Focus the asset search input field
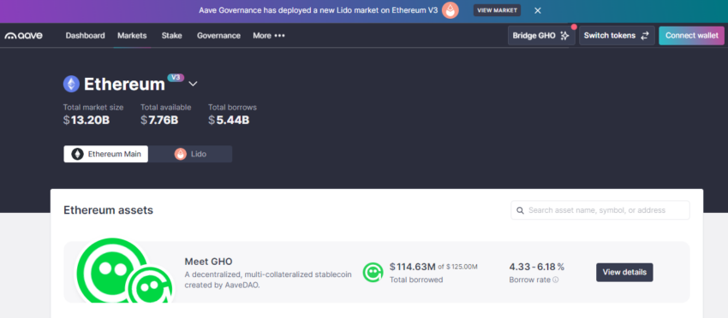Screen dimensions: 728x318 600,210
